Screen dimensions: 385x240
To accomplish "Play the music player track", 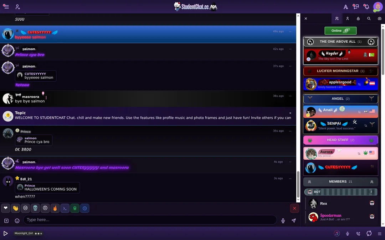I will coord(5,233).
